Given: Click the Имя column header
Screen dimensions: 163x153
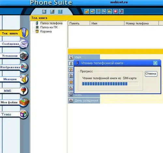Looking at the screenshot, I should pos(107,23).
